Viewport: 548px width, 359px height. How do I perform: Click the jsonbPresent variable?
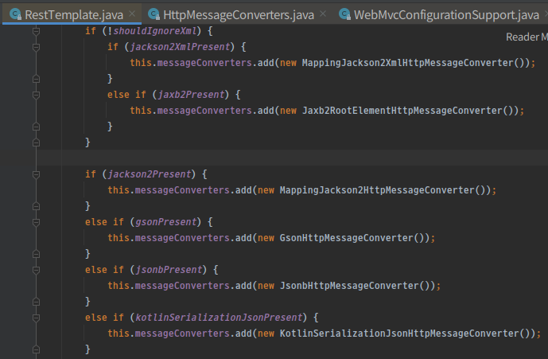[169, 270]
